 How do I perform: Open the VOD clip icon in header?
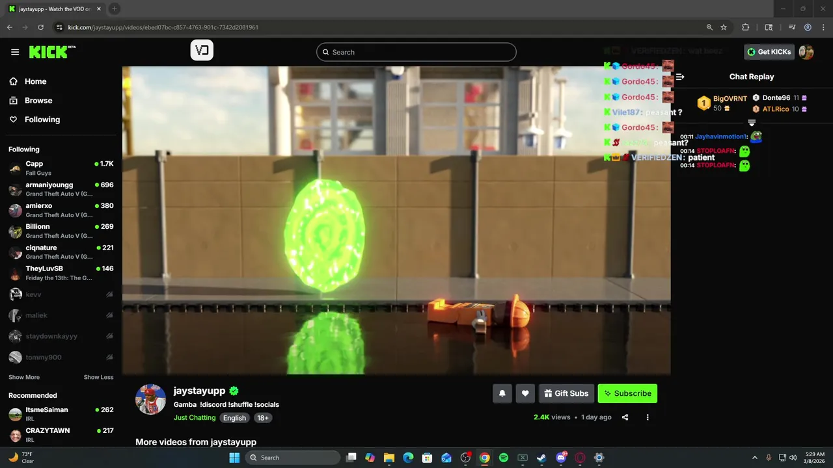[202, 50]
